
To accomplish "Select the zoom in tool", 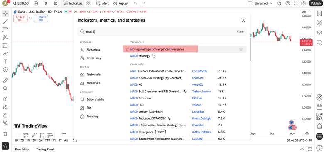I will 5,88.
